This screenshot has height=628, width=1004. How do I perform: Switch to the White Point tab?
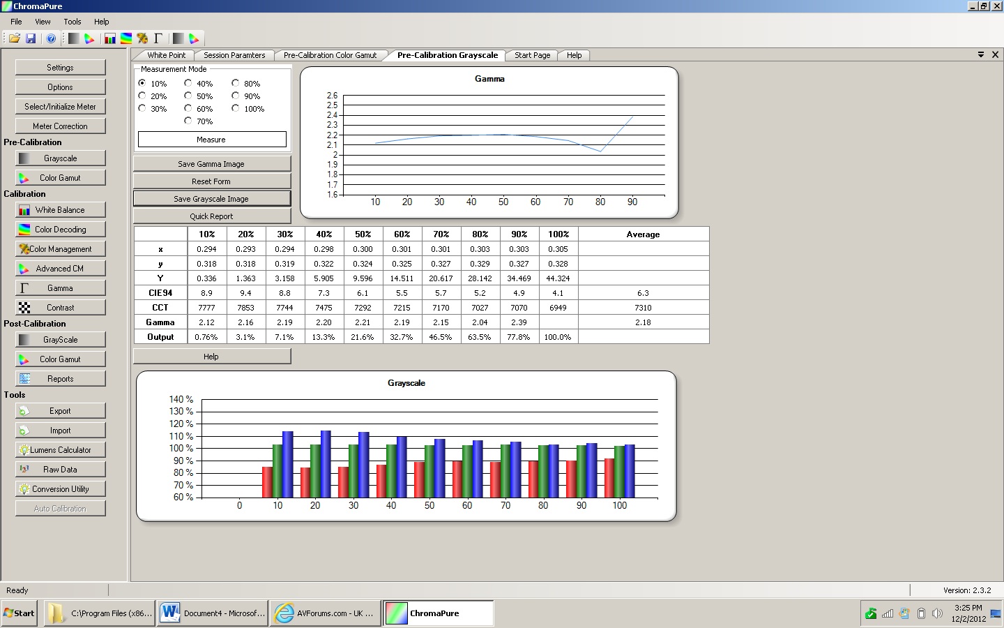166,55
